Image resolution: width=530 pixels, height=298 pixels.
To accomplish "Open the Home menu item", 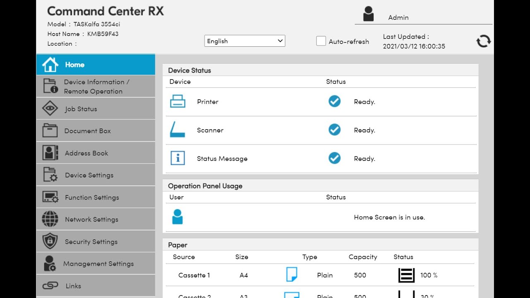I will pyautogui.click(x=96, y=65).
